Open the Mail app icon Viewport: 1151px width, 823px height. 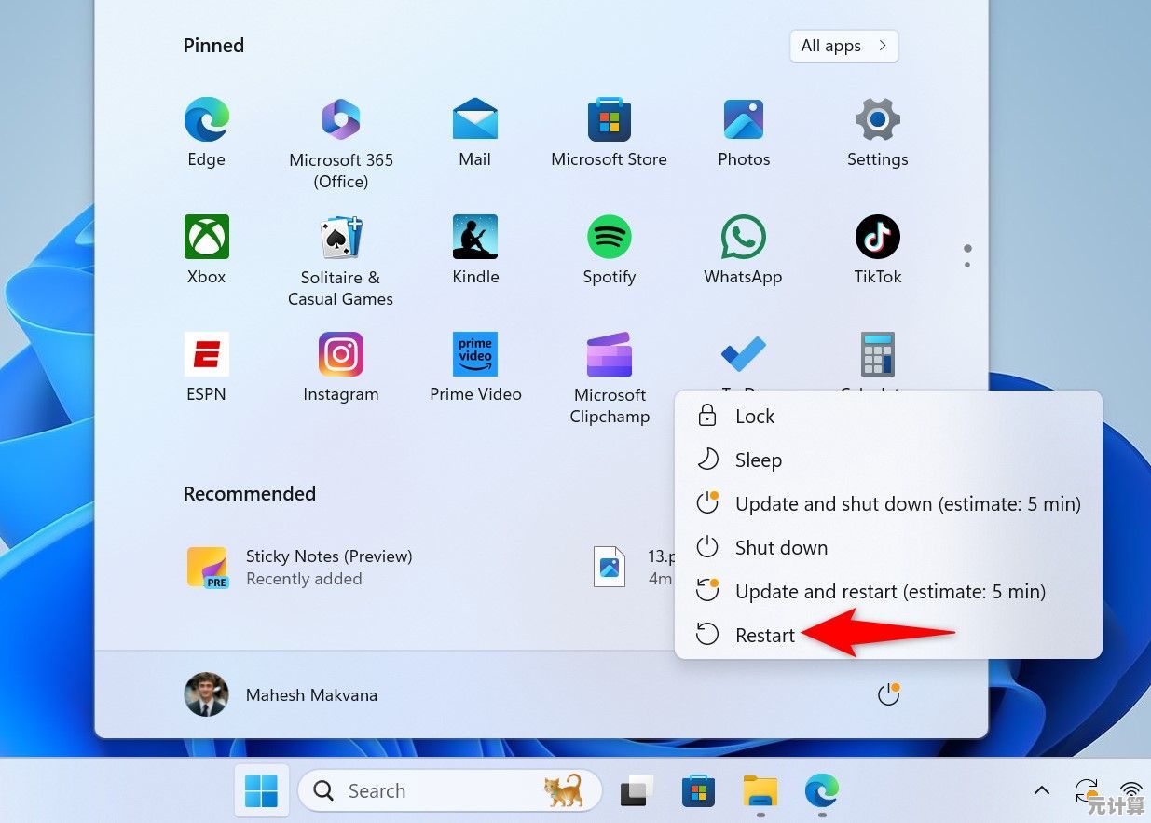[x=474, y=121]
